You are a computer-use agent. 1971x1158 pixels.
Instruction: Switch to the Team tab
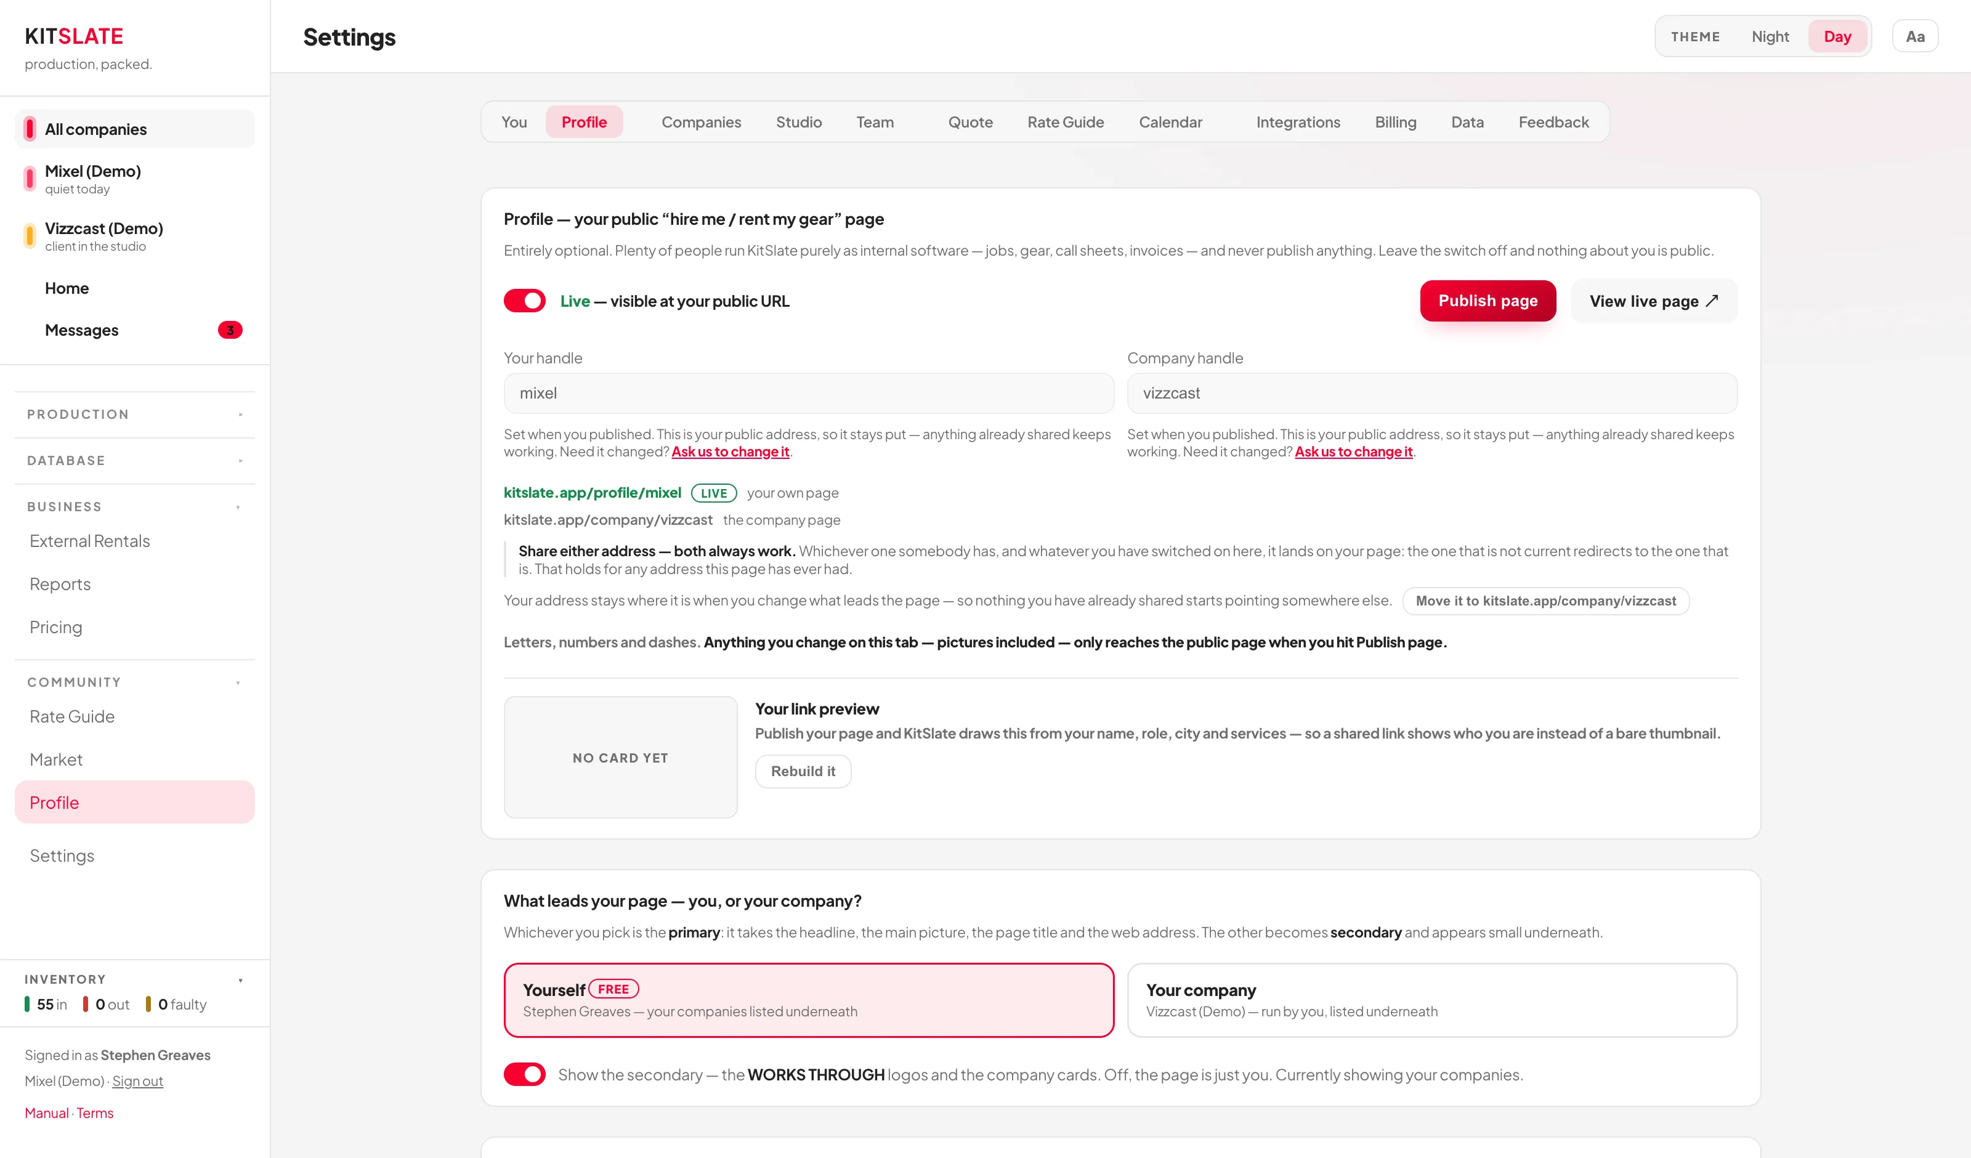click(875, 122)
